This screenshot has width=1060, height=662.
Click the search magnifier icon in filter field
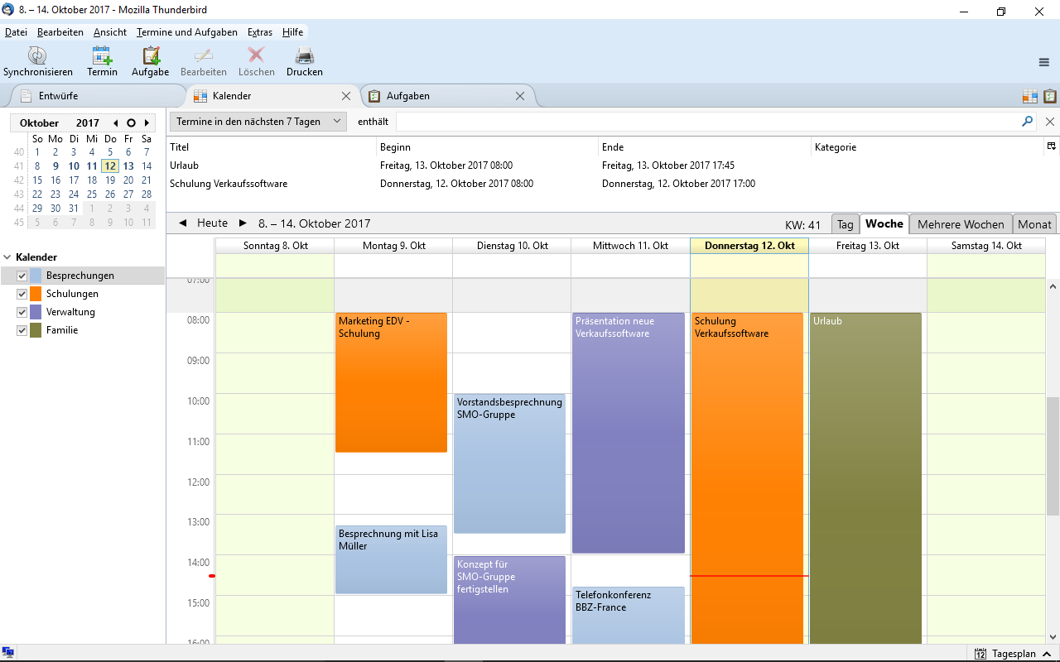(x=1028, y=121)
